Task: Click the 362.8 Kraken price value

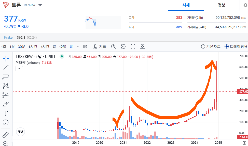Action: pyautogui.click(x=21, y=38)
